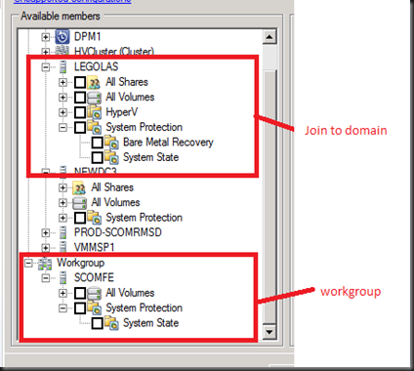Click VMMSP1 server icon
Screen dimensions: 414x371
point(62,247)
